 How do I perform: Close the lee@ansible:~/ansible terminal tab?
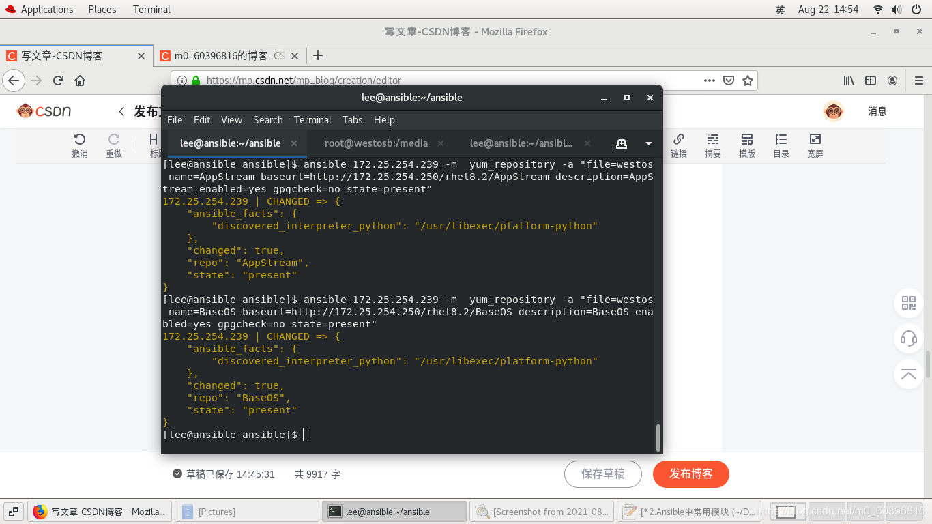tap(294, 143)
